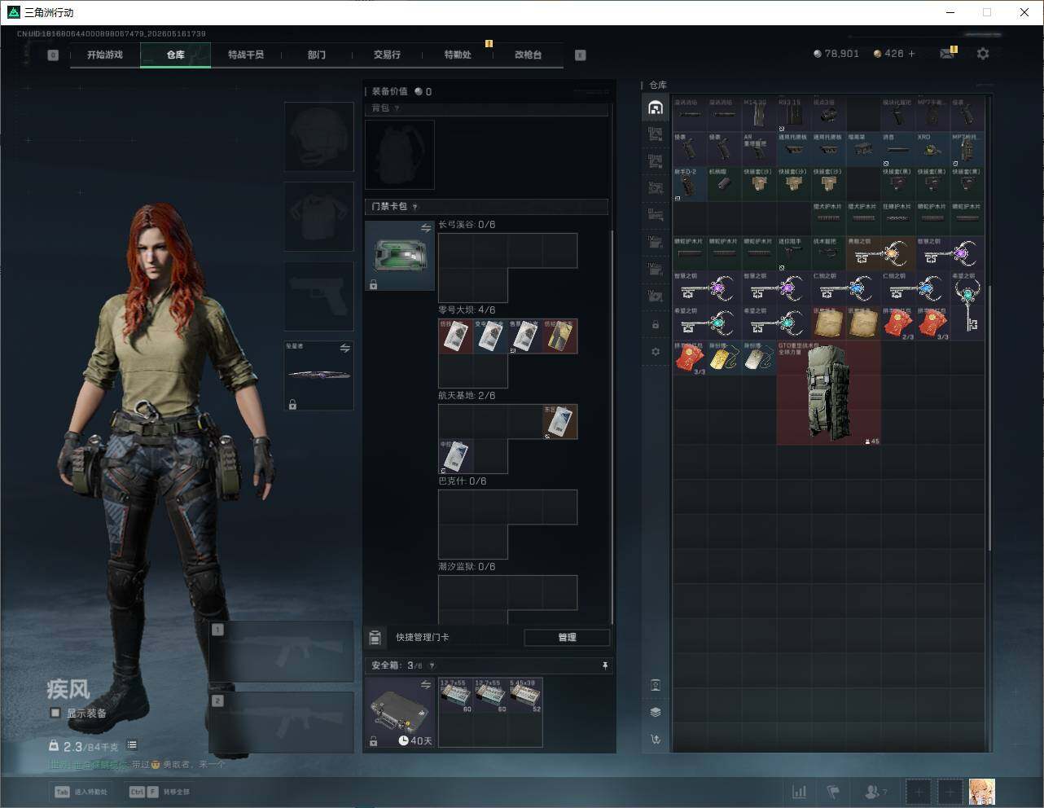Select the GTI tactical backpack in stash

click(828, 393)
